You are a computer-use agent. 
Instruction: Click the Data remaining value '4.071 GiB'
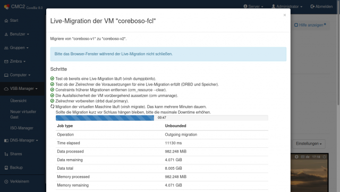[x=173, y=160]
